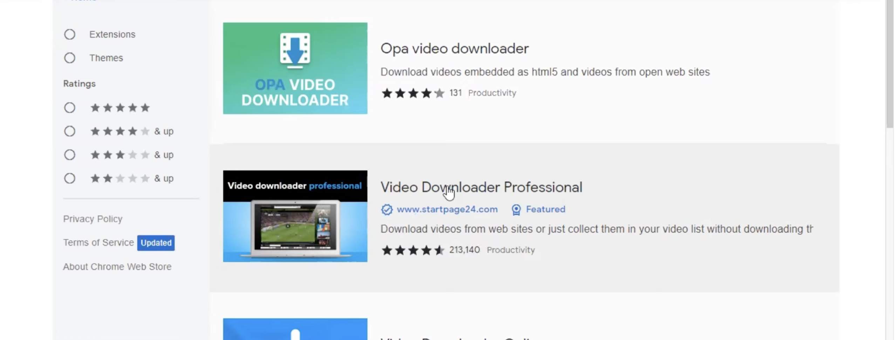Click Video Downloader Professional description text

(596, 229)
